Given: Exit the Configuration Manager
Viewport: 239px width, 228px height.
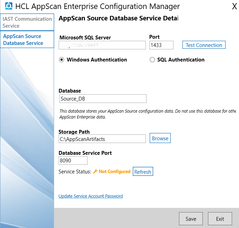Looking at the screenshot, I should (x=220, y=219).
